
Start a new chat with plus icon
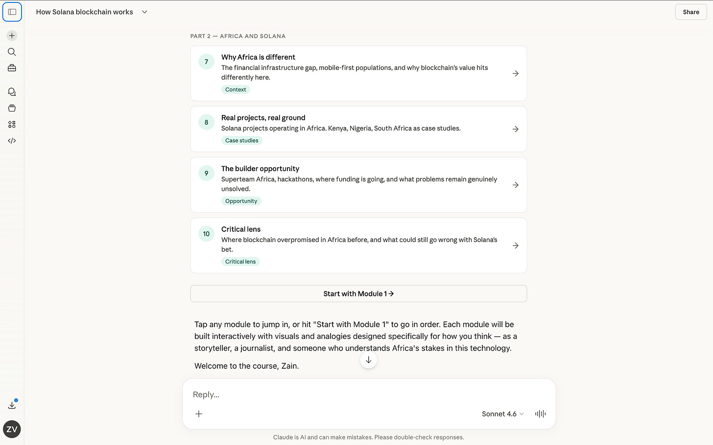(x=12, y=36)
